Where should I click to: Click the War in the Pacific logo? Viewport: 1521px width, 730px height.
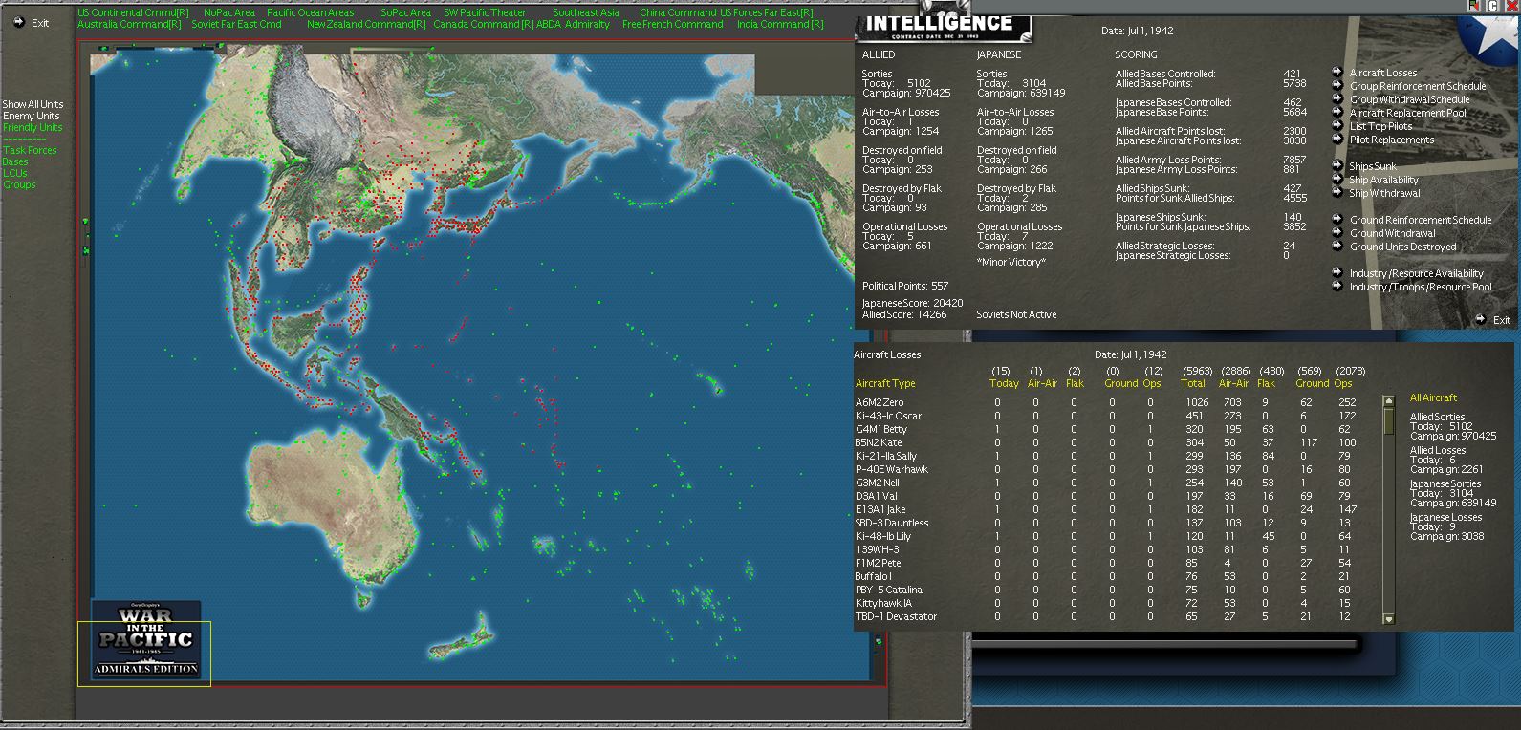(x=146, y=640)
